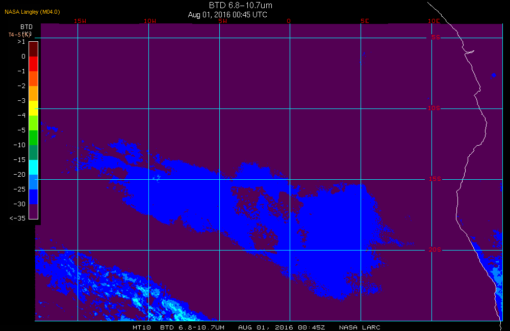This screenshot has width=510, height=331.
Task: Click the dark maroon ">1" legend swatch
Action: pyautogui.click(x=34, y=49)
